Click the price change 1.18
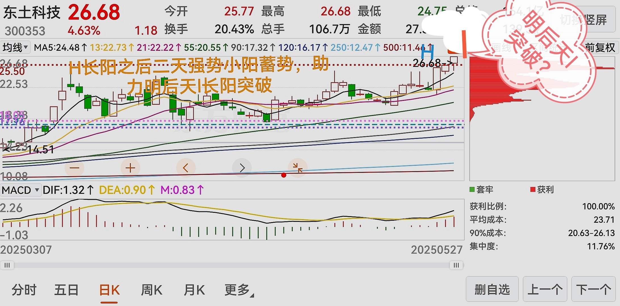The image size is (620, 306). pyautogui.click(x=146, y=30)
